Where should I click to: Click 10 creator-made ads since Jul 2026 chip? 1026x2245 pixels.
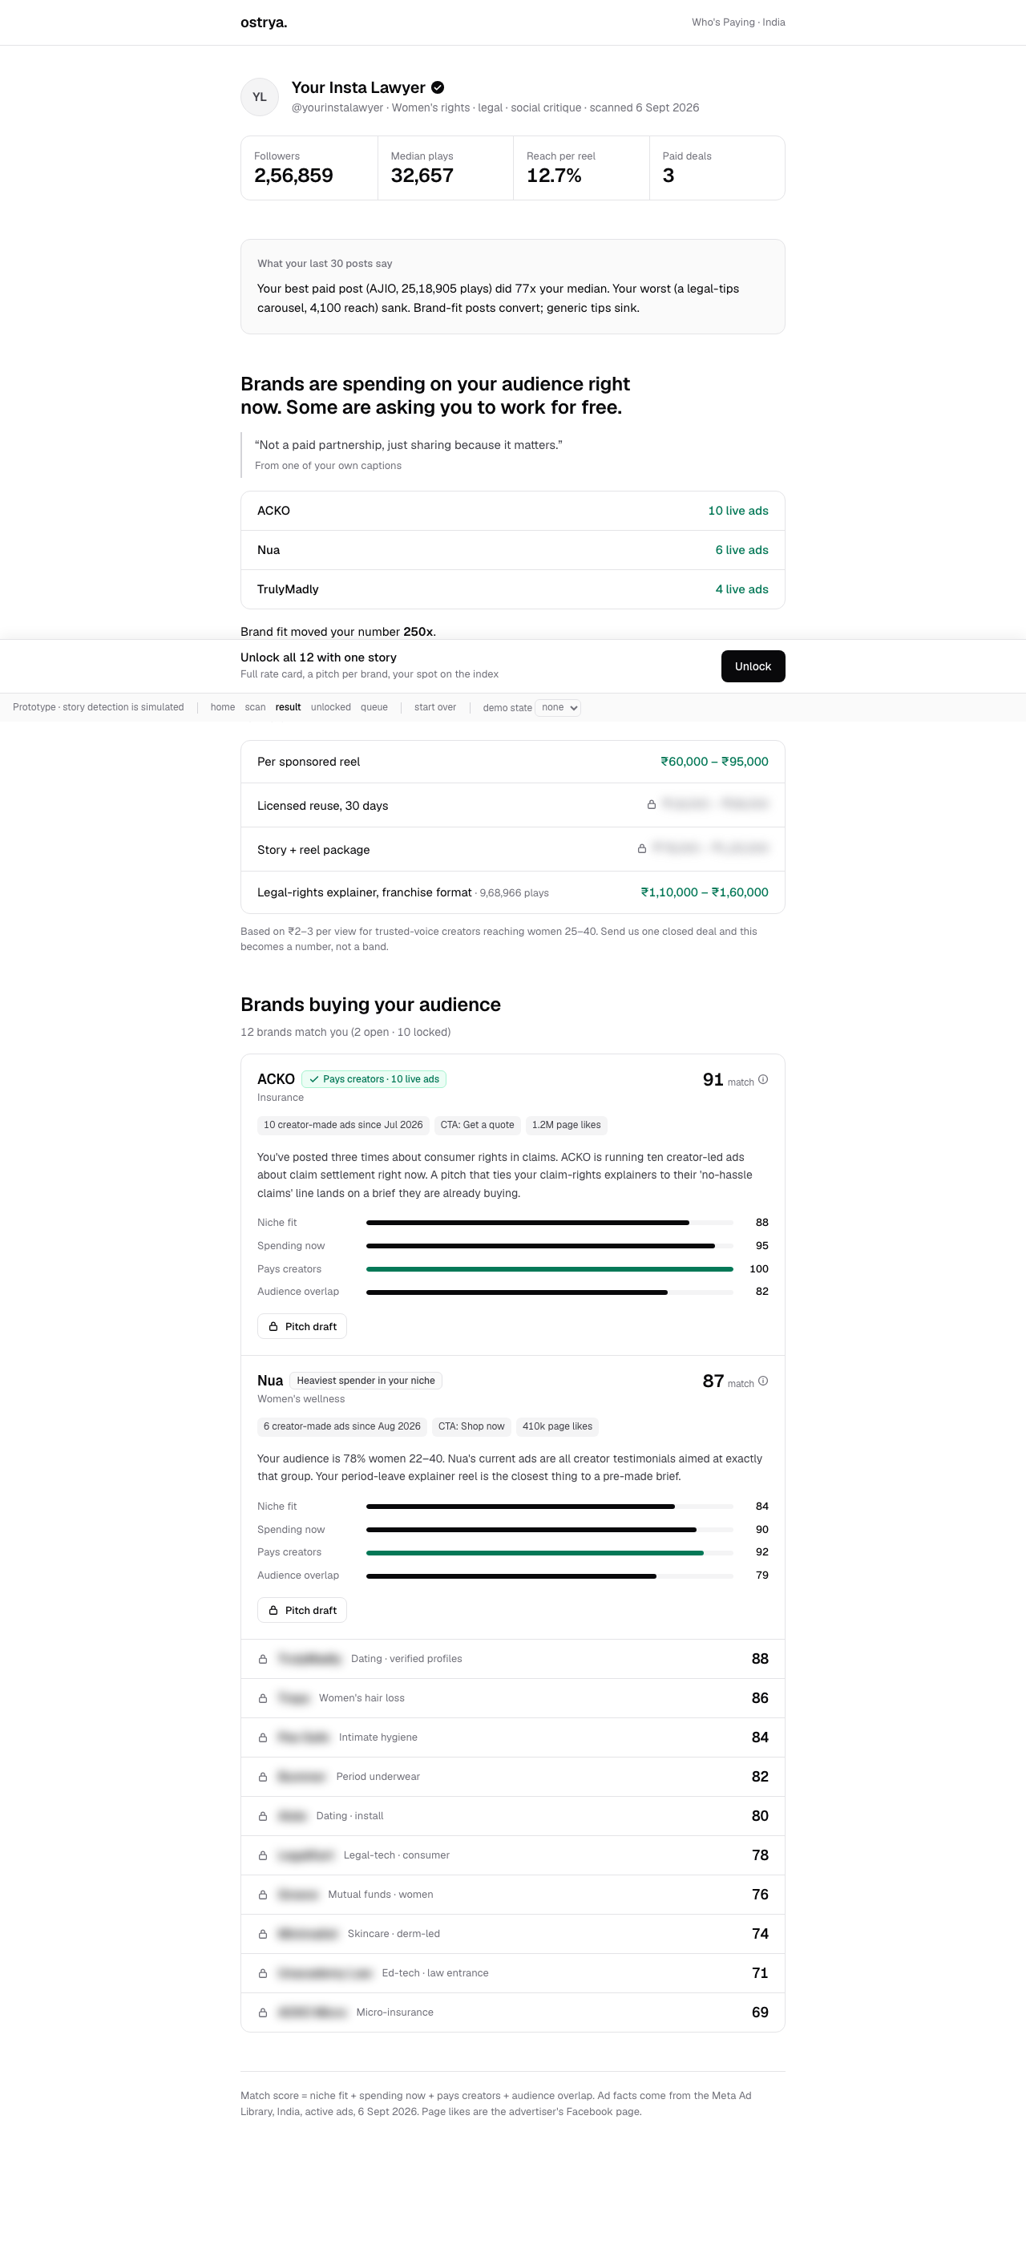pos(343,1125)
